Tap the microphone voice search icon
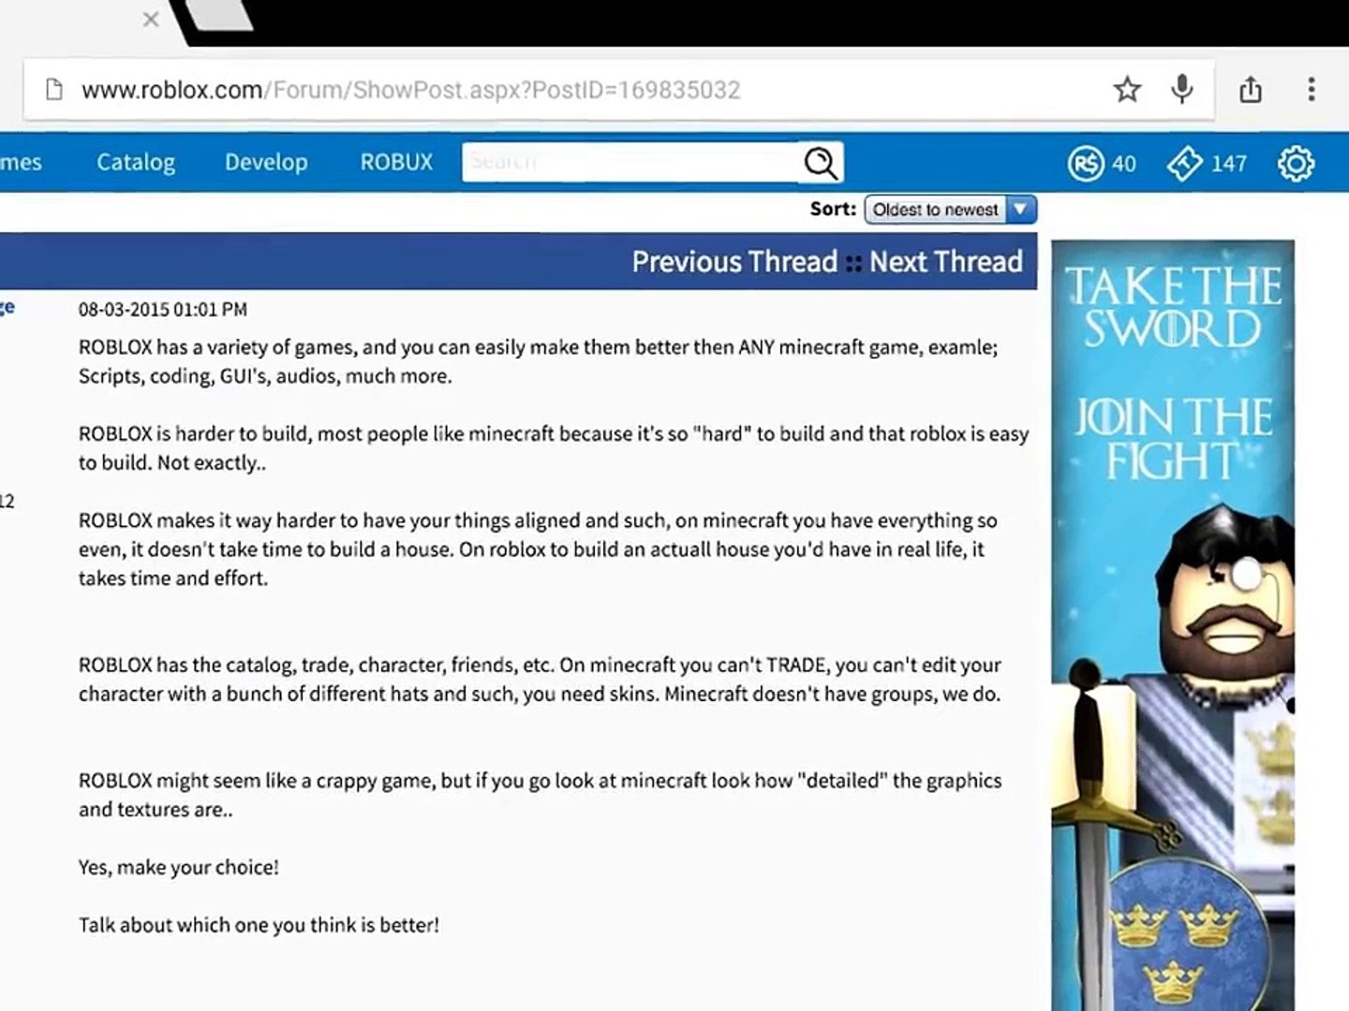This screenshot has width=1349, height=1011. pyautogui.click(x=1182, y=89)
